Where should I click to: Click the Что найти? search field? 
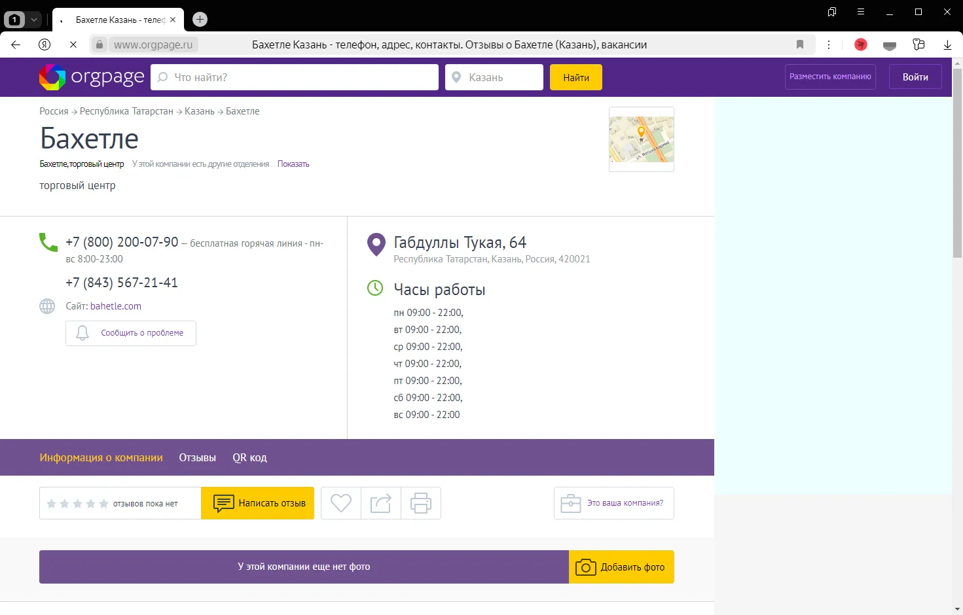(x=295, y=77)
